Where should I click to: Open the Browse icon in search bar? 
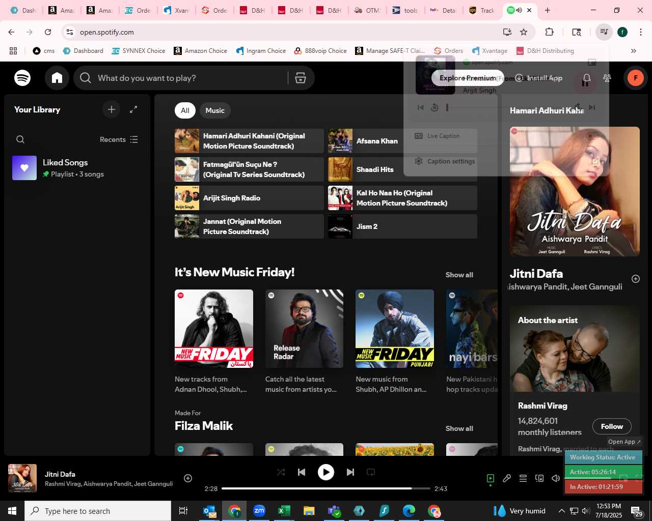301,78
